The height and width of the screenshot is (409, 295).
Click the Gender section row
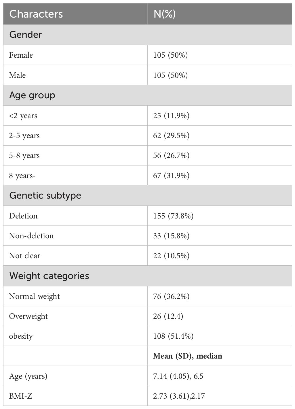[x=147, y=35]
